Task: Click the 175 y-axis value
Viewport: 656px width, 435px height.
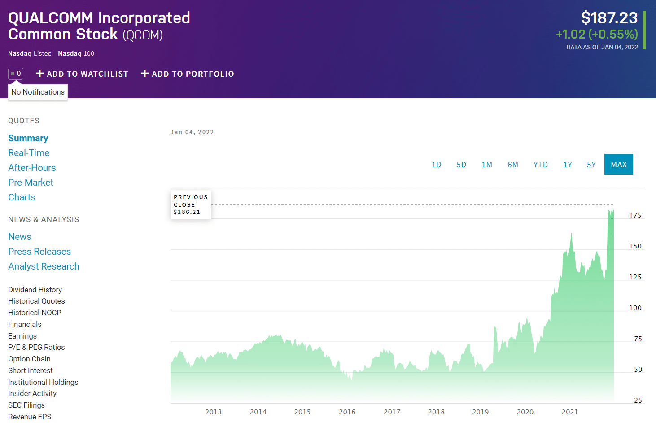Action: 635,216
